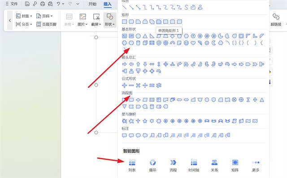Click the print icon in quick toolbar
This screenshot has height=178, width=287.
click(43, 4)
